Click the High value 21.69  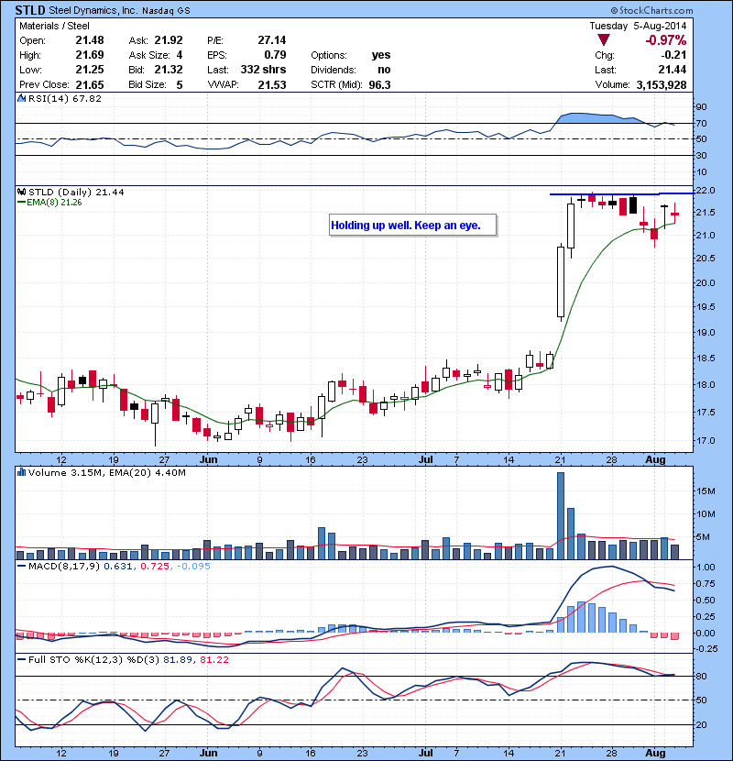[x=90, y=55]
